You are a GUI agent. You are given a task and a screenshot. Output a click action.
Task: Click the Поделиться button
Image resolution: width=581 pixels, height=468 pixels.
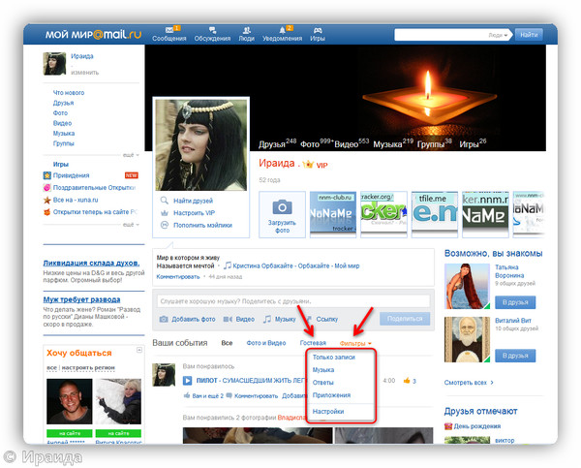405,319
